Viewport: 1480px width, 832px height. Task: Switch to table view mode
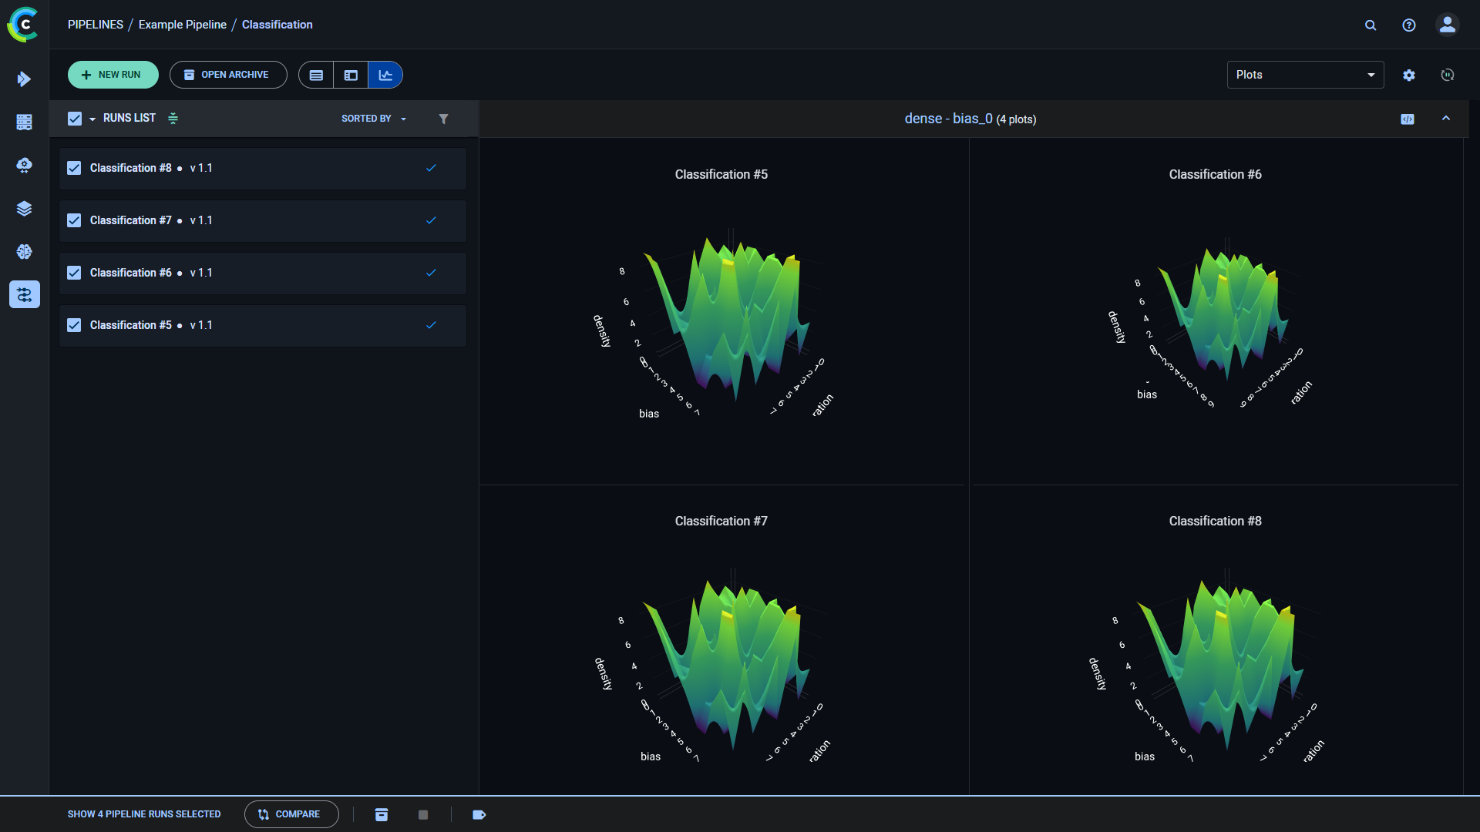[316, 75]
